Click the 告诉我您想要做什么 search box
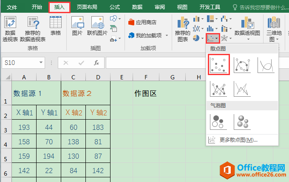Screen dimensions: 289x182 (x=261, y=7)
